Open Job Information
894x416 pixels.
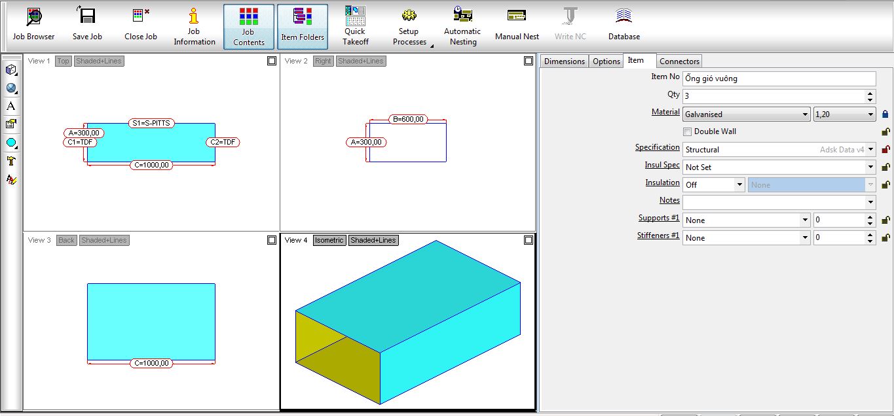(x=194, y=26)
